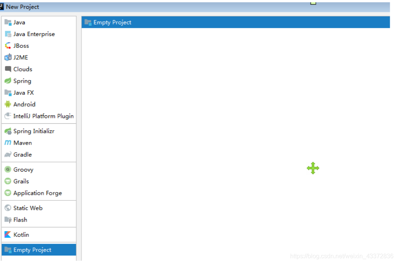
Task: Choose JBoss label in list
Action: coord(21,46)
